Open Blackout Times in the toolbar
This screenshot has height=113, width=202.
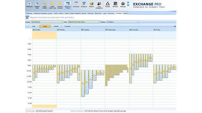(68, 5)
